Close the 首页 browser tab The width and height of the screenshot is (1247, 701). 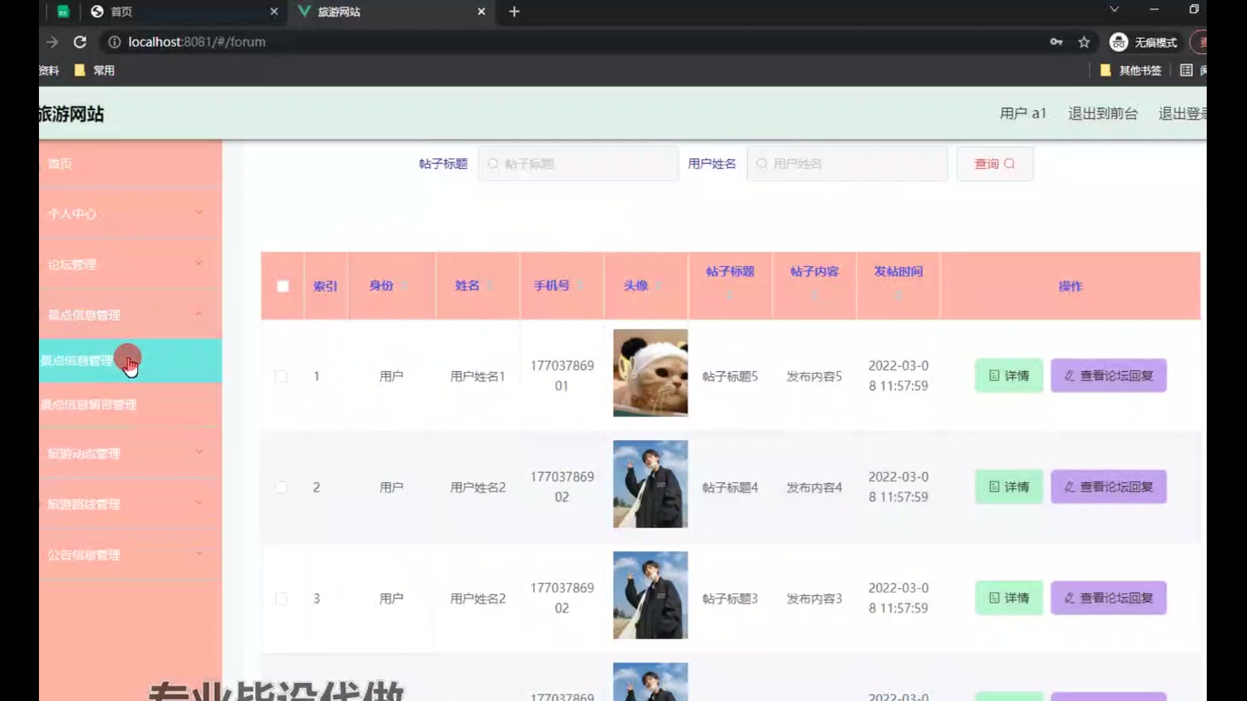point(274,12)
